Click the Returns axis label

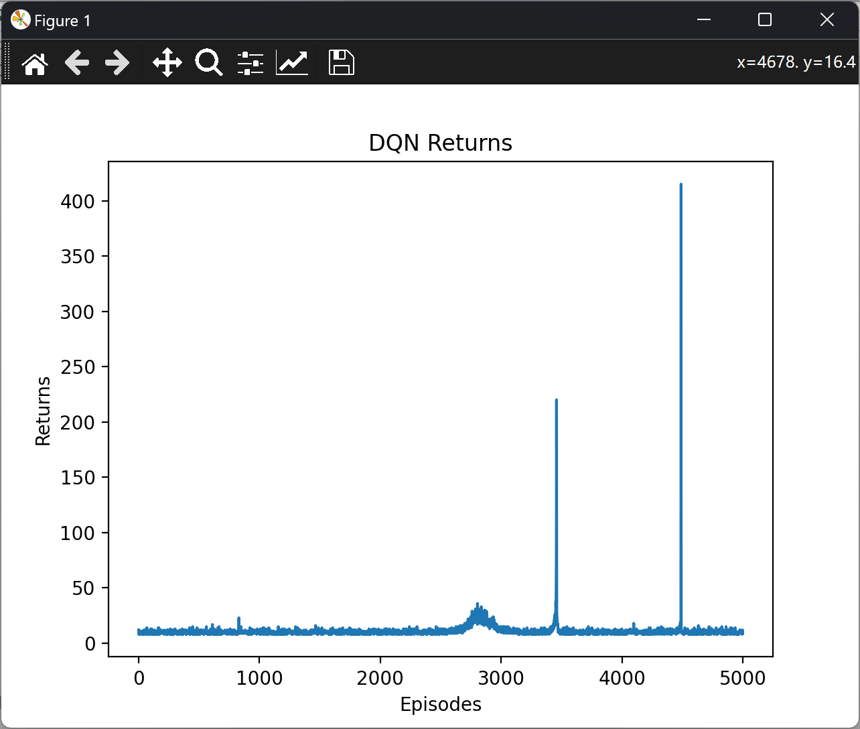(x=43, y=409)
